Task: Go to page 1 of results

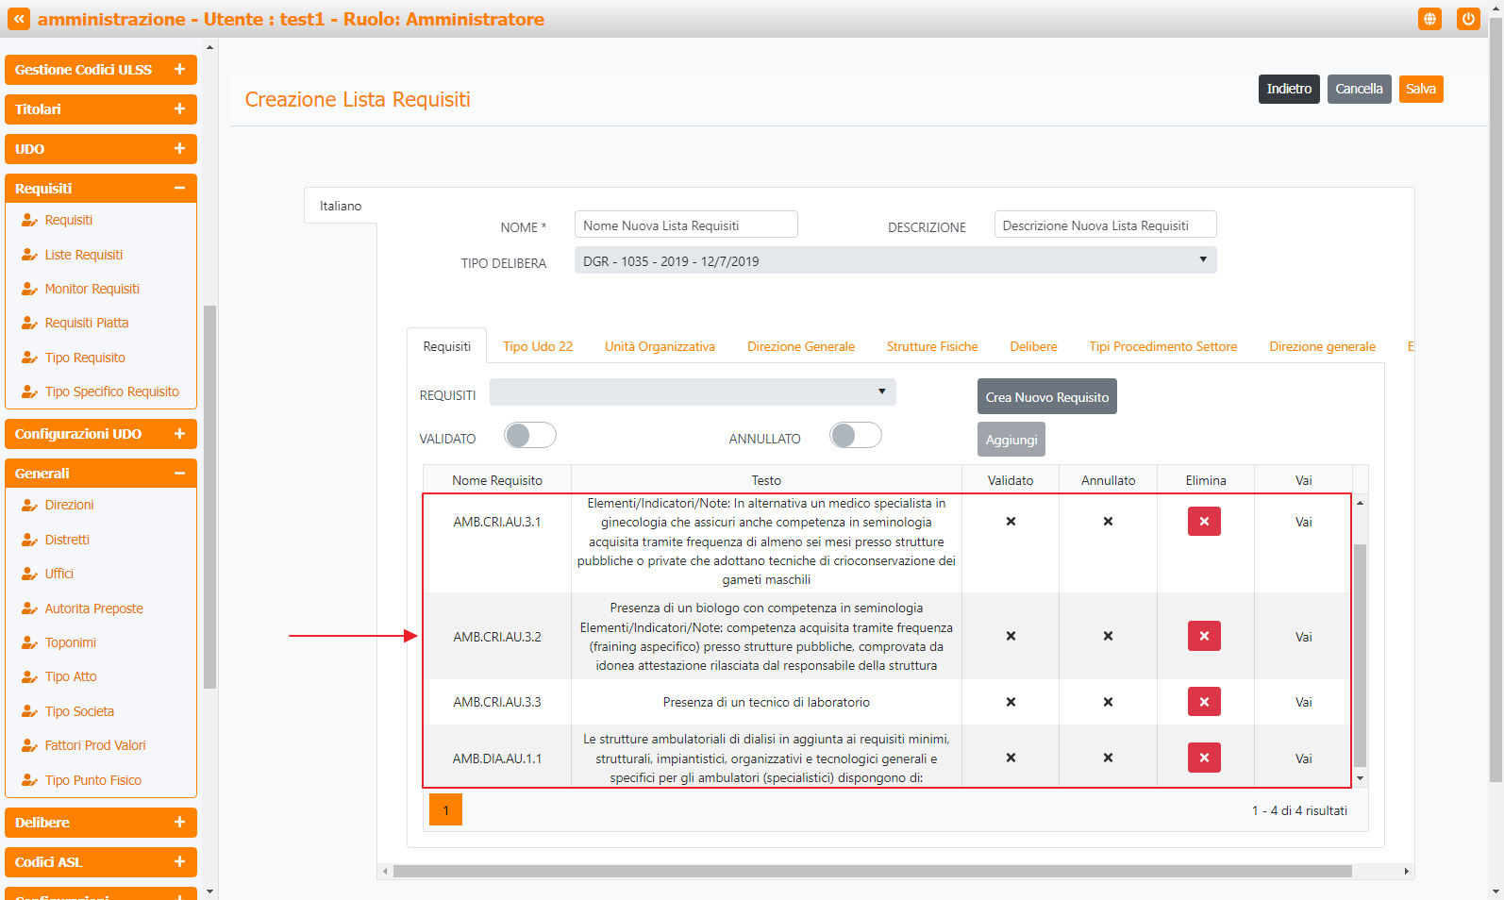Action: pyautogui.click(x=445, y=810)
